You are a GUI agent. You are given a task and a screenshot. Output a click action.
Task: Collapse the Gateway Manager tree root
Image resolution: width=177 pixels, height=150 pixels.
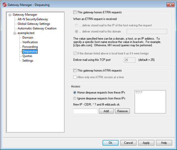[10, 15]
